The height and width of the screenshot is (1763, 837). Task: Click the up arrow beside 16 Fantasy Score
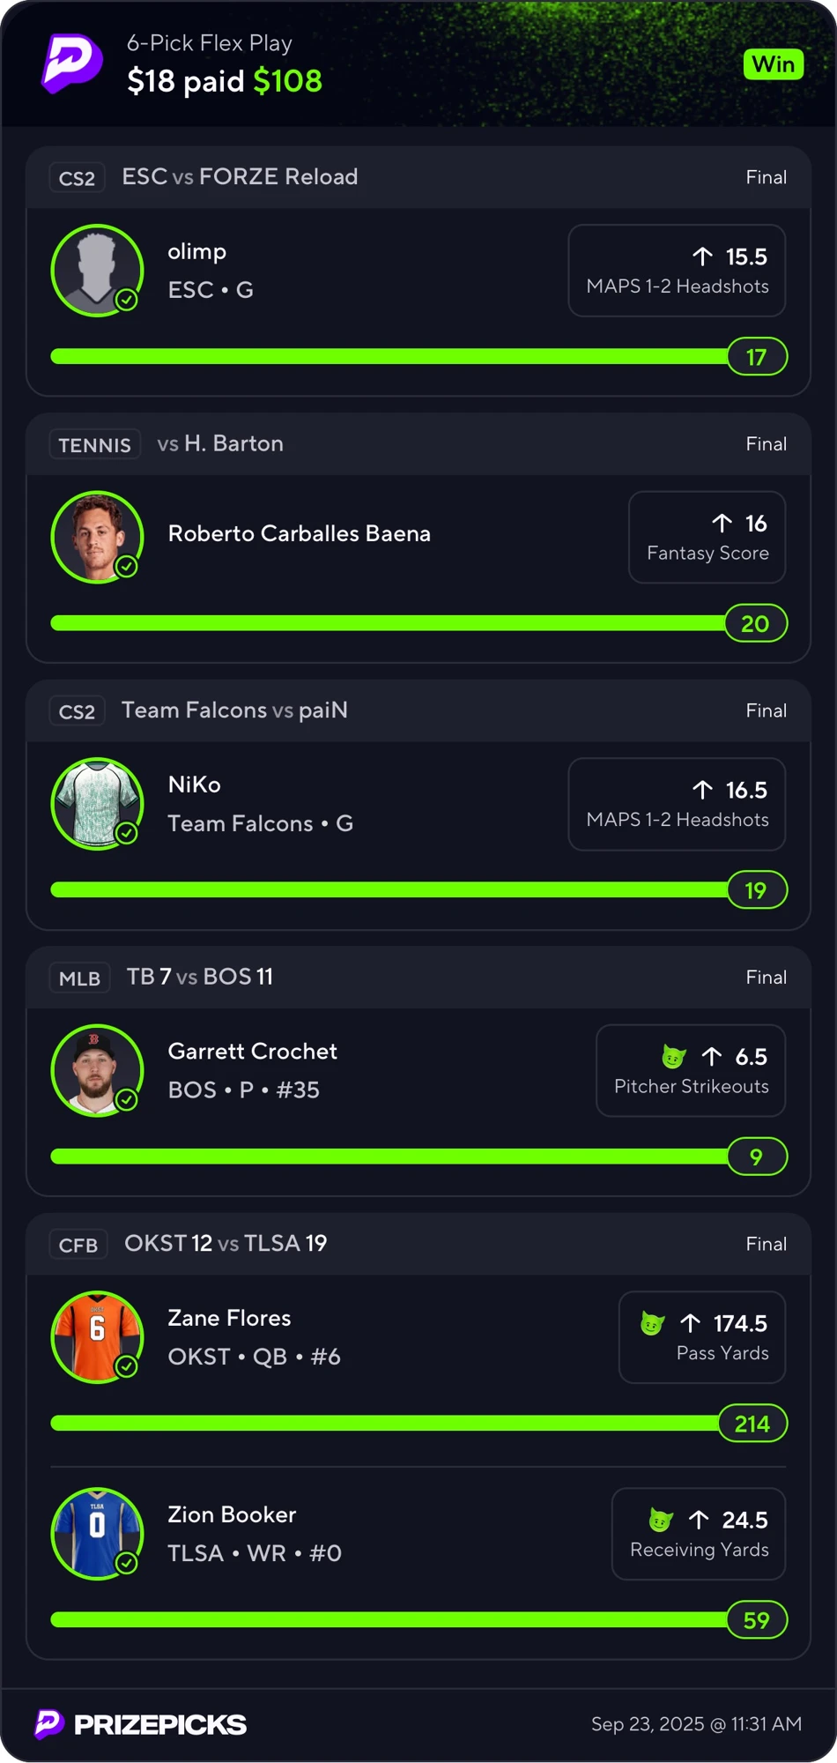tap(722, 524)
